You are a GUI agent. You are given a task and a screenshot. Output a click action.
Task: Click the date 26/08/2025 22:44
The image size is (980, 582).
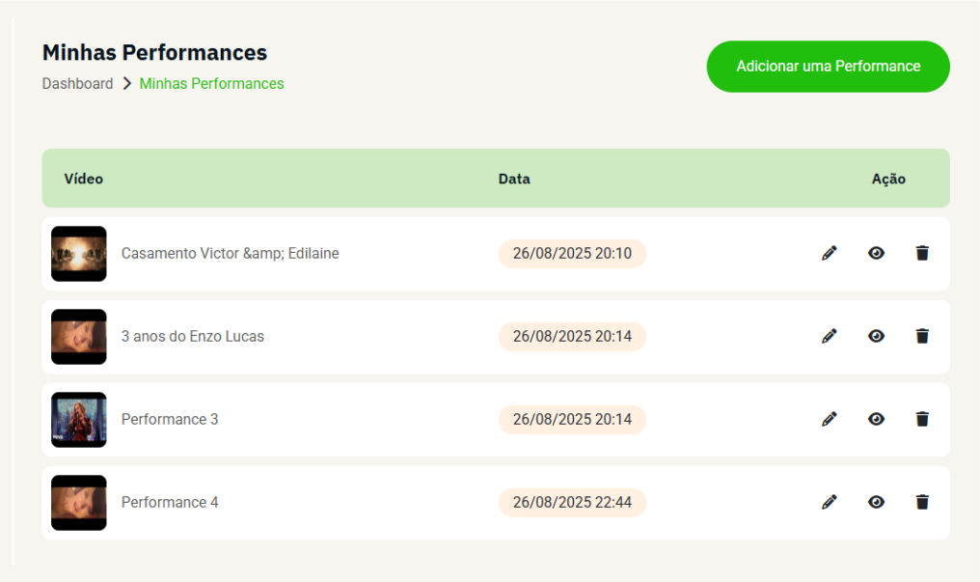coord(573,503)
